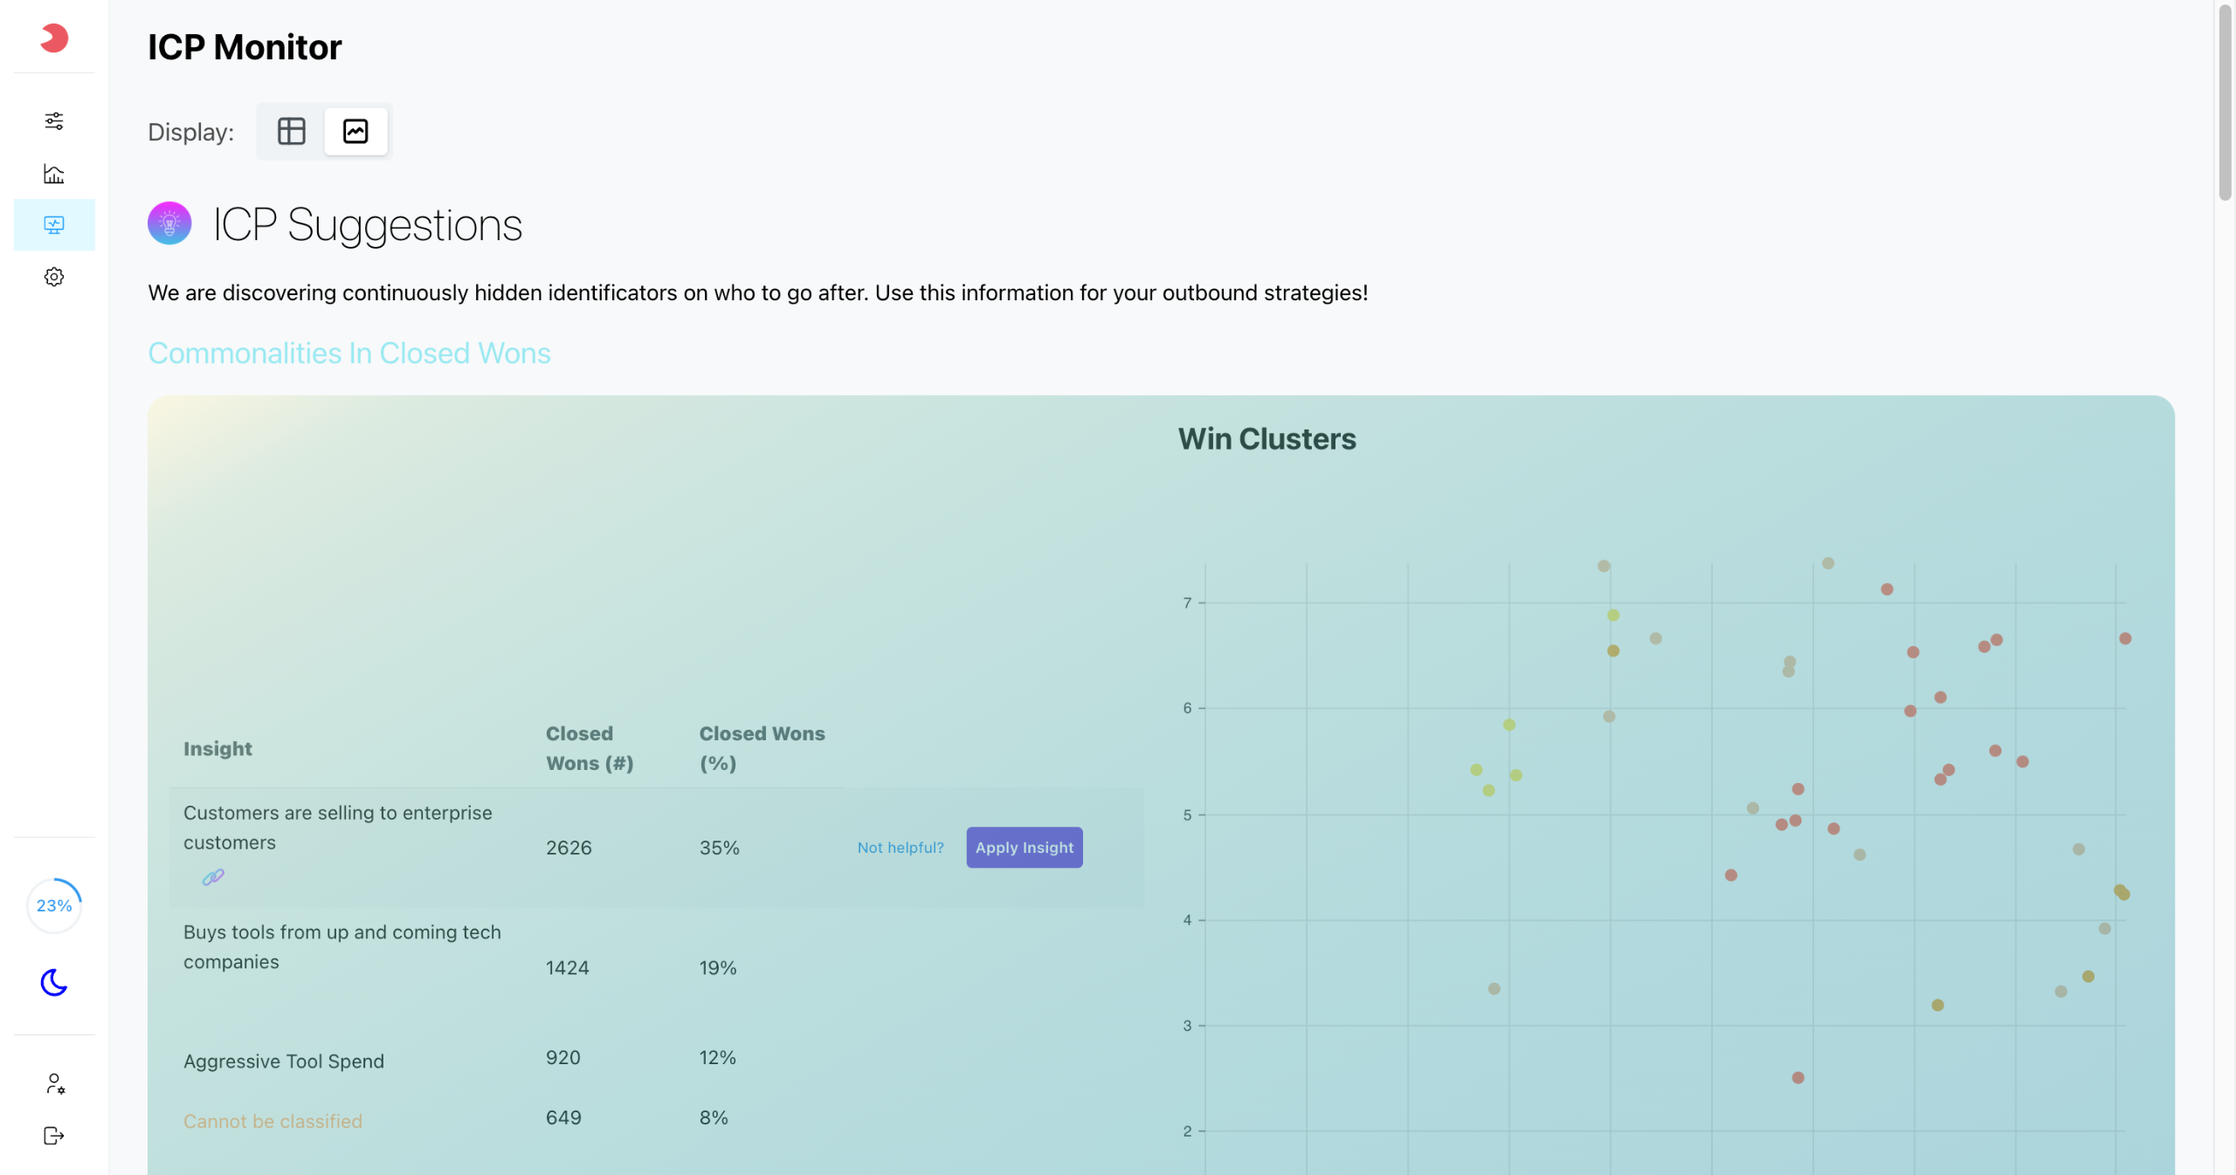
Task: Click the user settings profile icon
Action: coord(54,1083)
